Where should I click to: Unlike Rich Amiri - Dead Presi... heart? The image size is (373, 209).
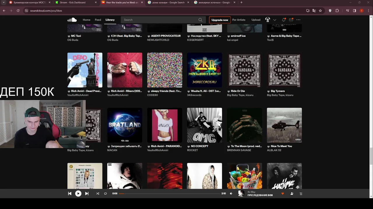(69, 91)
